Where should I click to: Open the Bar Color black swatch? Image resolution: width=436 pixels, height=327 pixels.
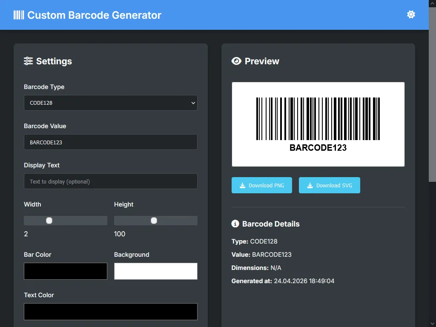(66, 271)
